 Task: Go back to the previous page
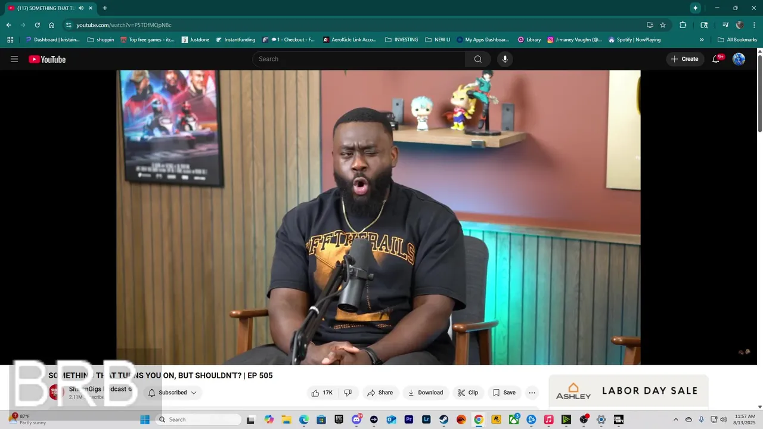(9, 25)
